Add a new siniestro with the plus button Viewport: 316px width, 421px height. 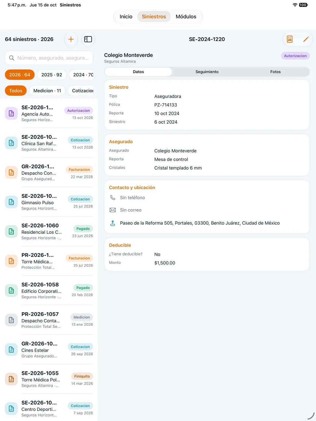coord(71,39)
